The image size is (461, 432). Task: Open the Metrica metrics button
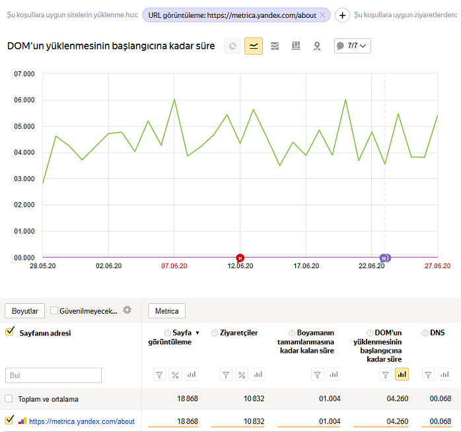tap(166, 311)
